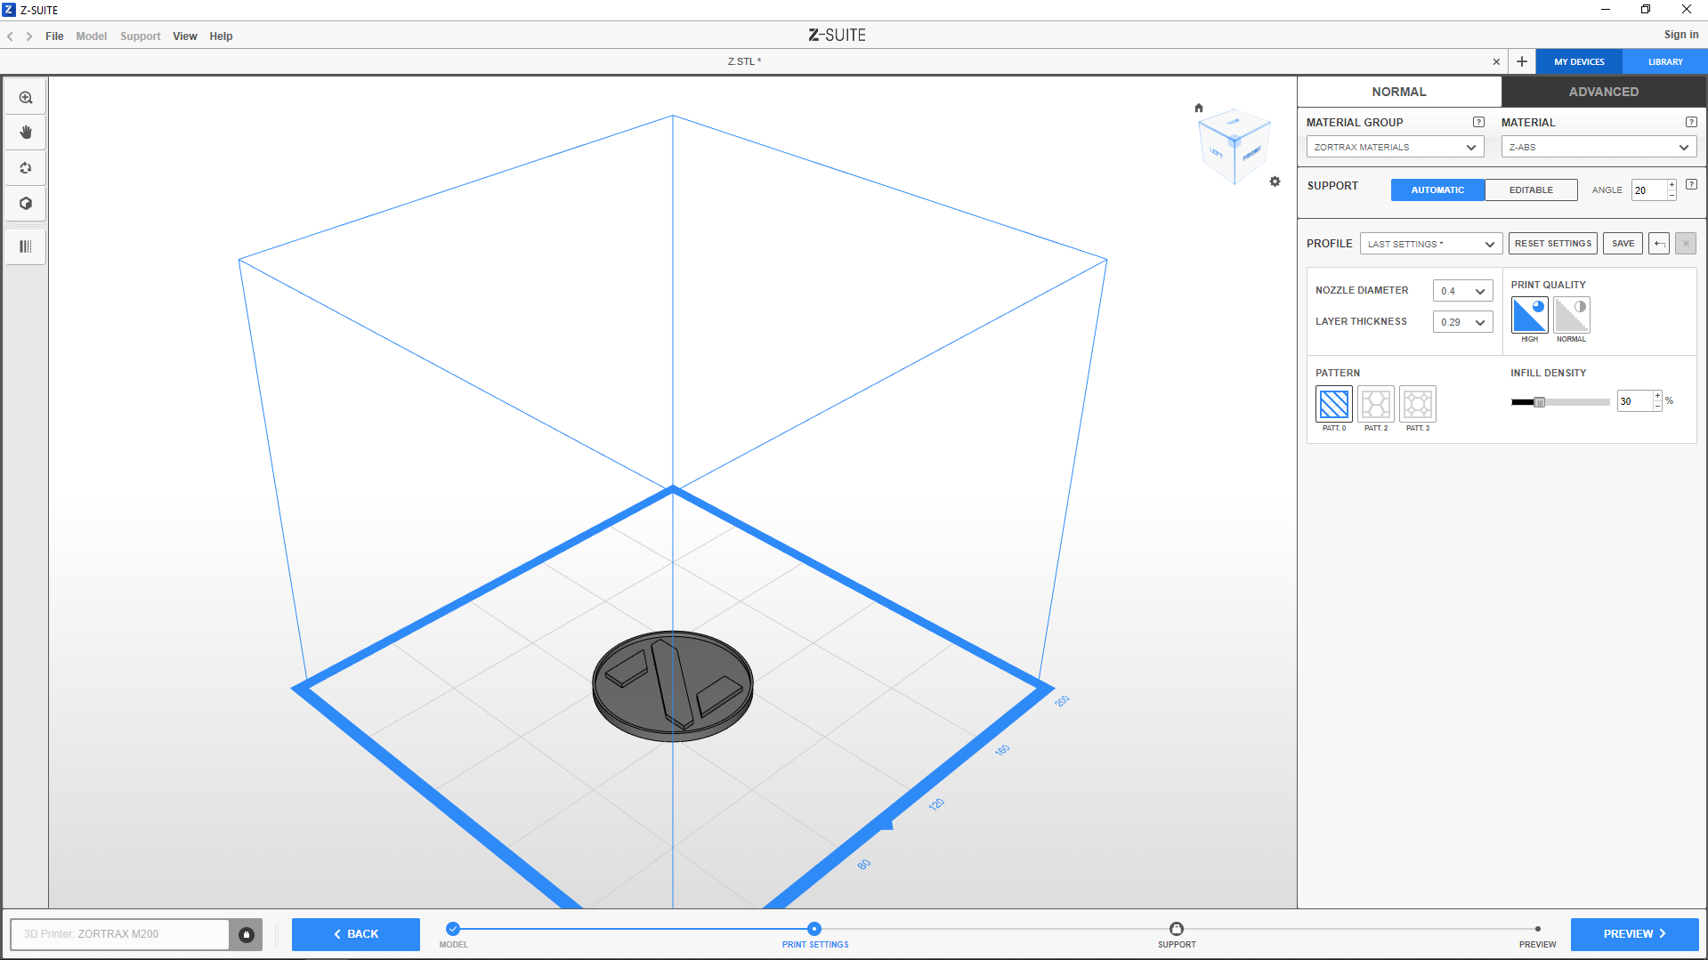Activate the pan hand tool
Viewport: 1708px width, 960px height.
click(x=26, y=133)
